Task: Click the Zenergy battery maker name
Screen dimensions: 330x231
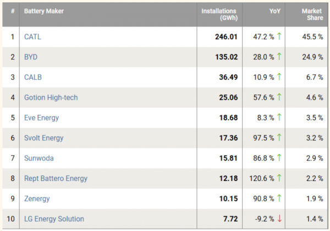Action: [37, 199]
